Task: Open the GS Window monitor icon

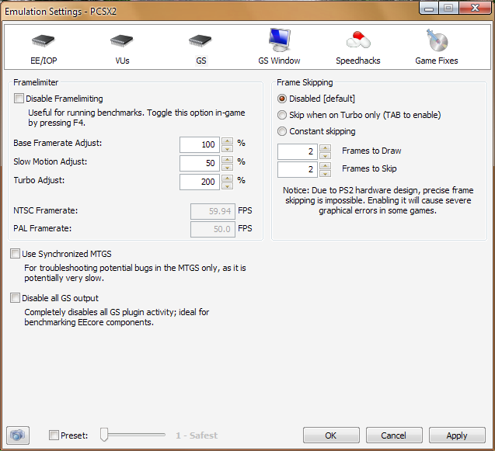Action: point(280,40)
